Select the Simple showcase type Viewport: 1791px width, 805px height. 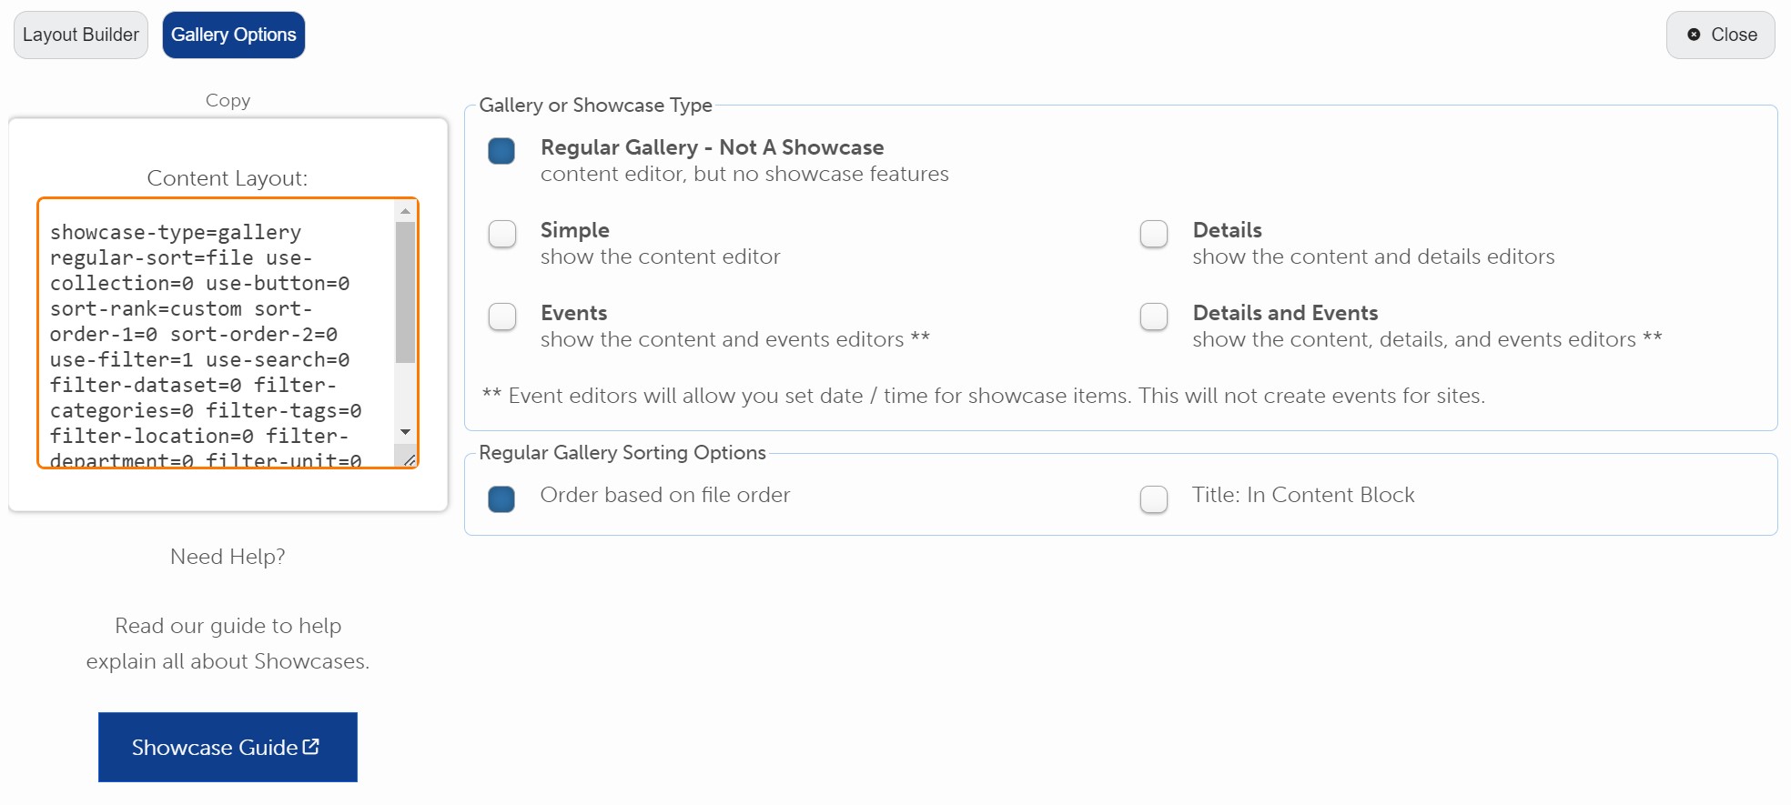pos(502,234)
